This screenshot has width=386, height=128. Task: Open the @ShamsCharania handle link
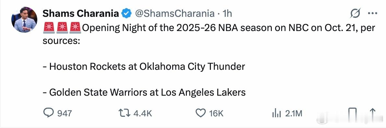(x=175, y=14)
